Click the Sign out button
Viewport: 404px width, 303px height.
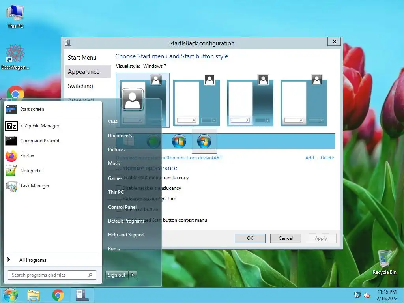(117, 275)
